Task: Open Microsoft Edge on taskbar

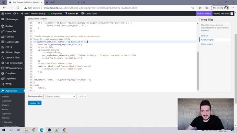Action: point(42,130)
